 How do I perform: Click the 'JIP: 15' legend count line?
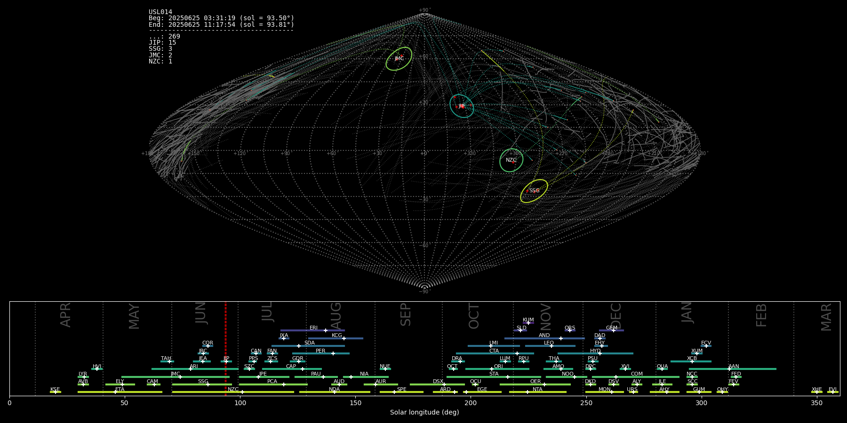(x=162, y=43)
